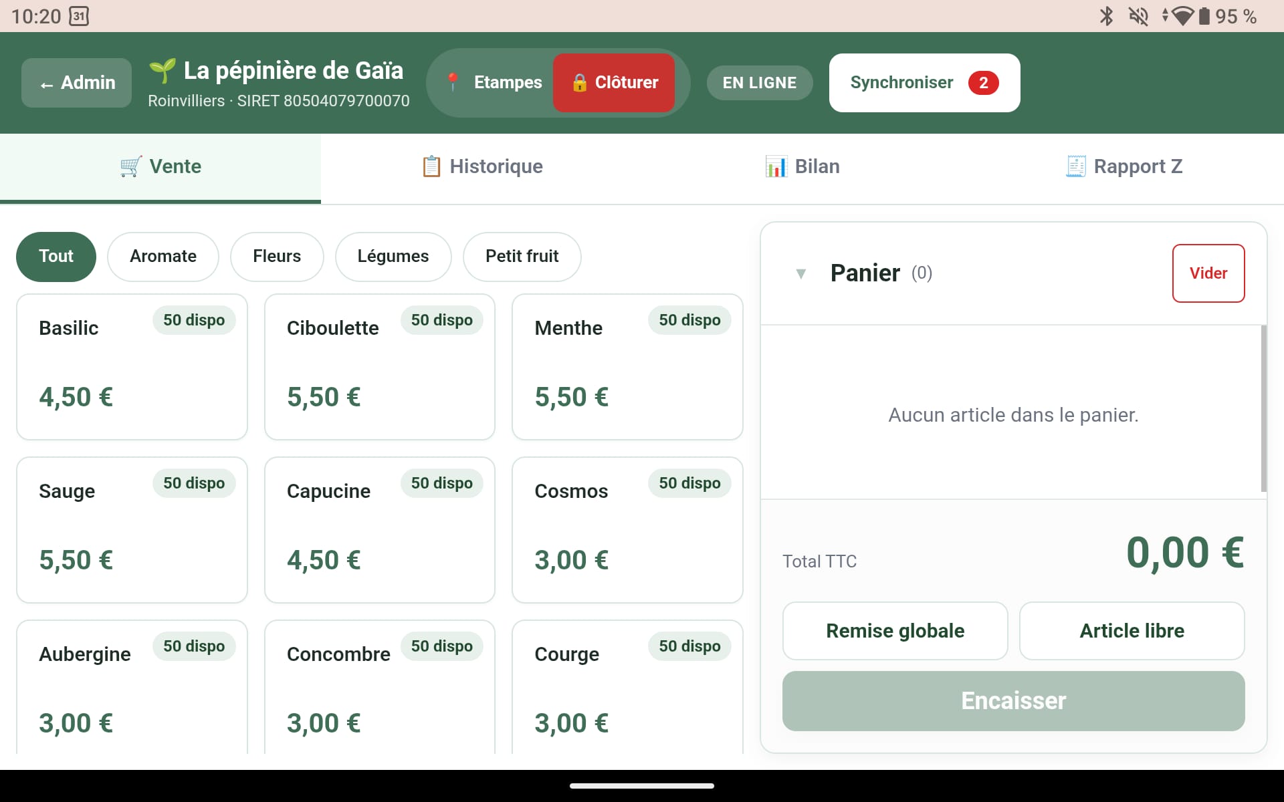Click the Total TTC label
Image resolution: width=1284 pixels, height=802 pixels.
(819, 561)
